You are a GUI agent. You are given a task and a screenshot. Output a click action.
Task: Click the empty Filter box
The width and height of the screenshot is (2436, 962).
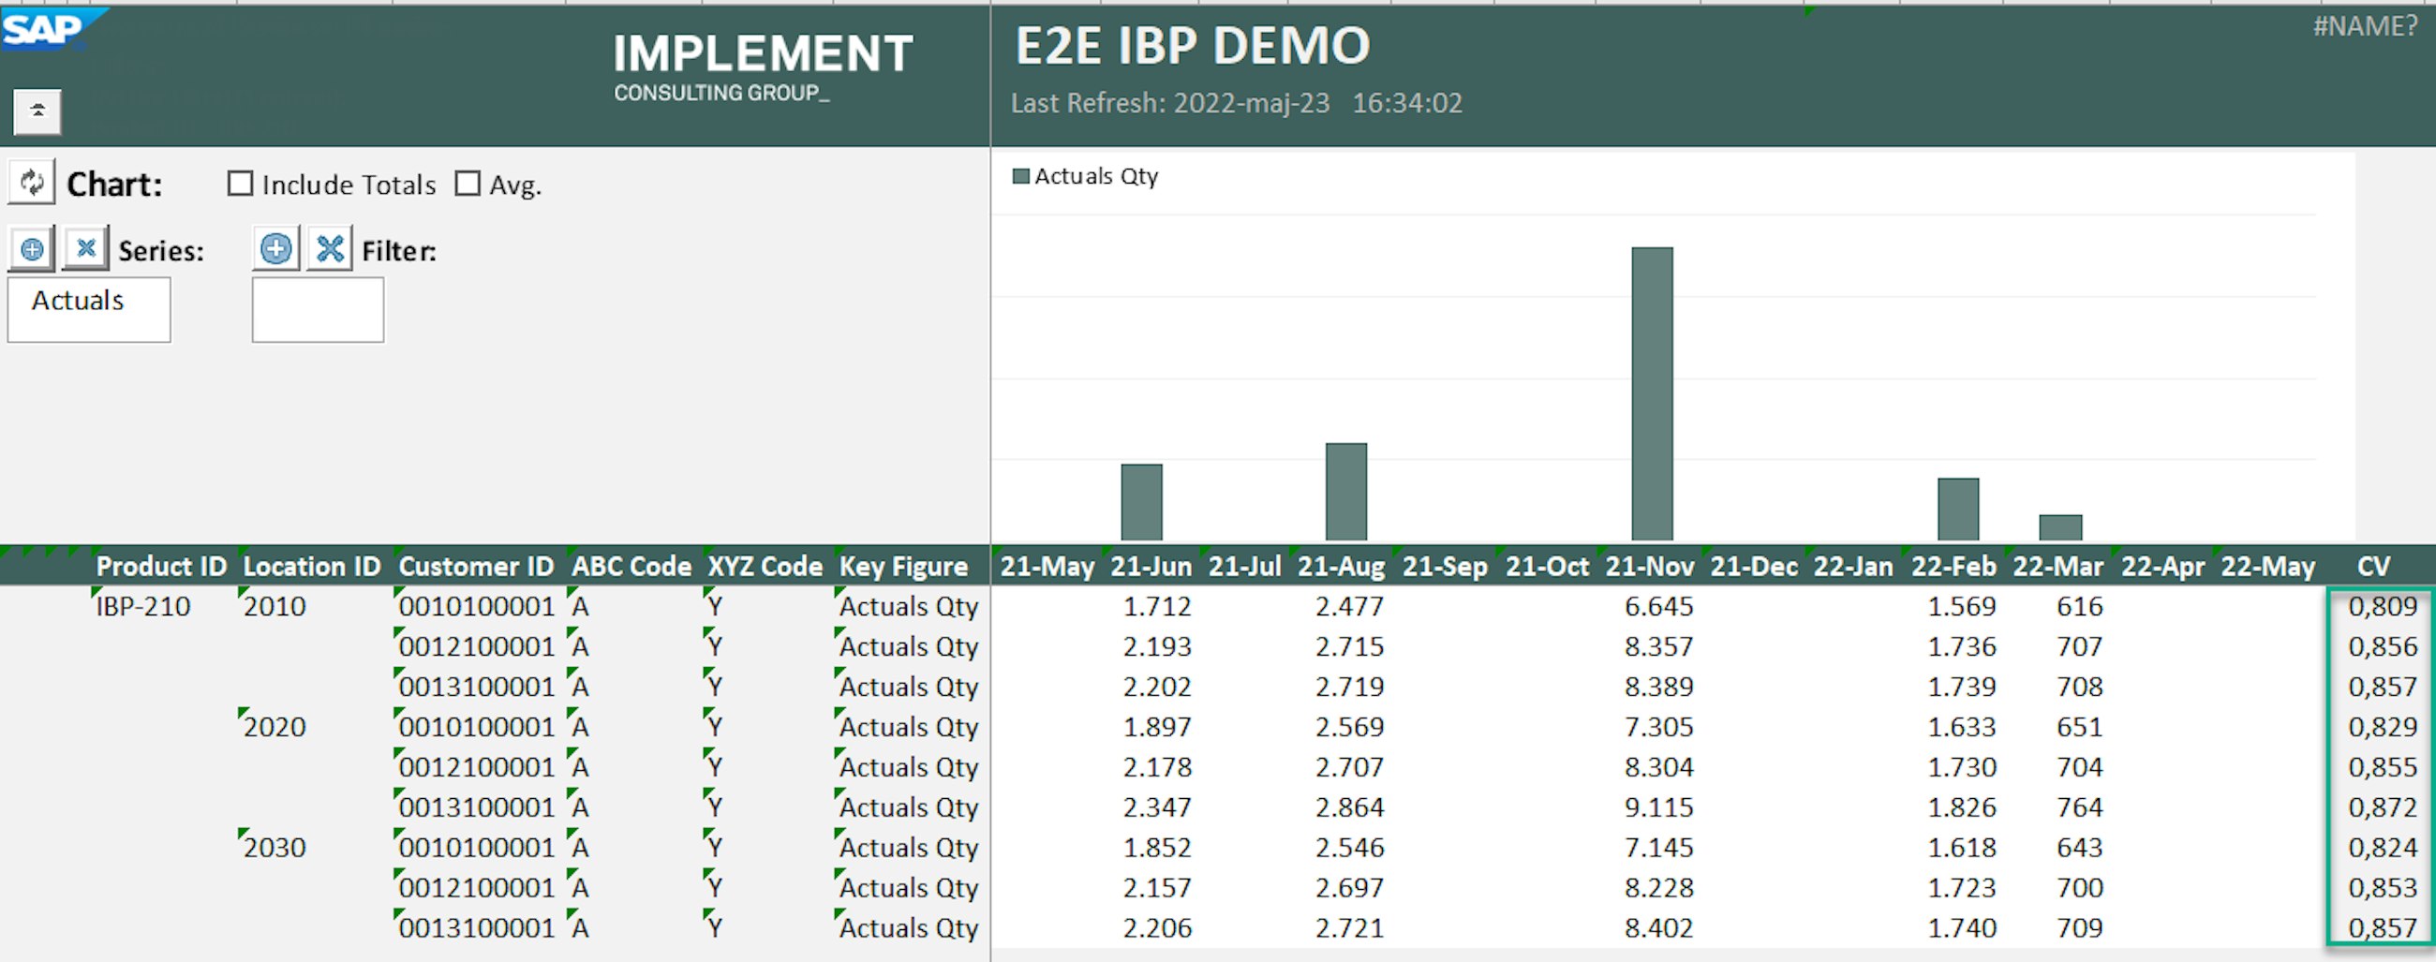(318, 310)
